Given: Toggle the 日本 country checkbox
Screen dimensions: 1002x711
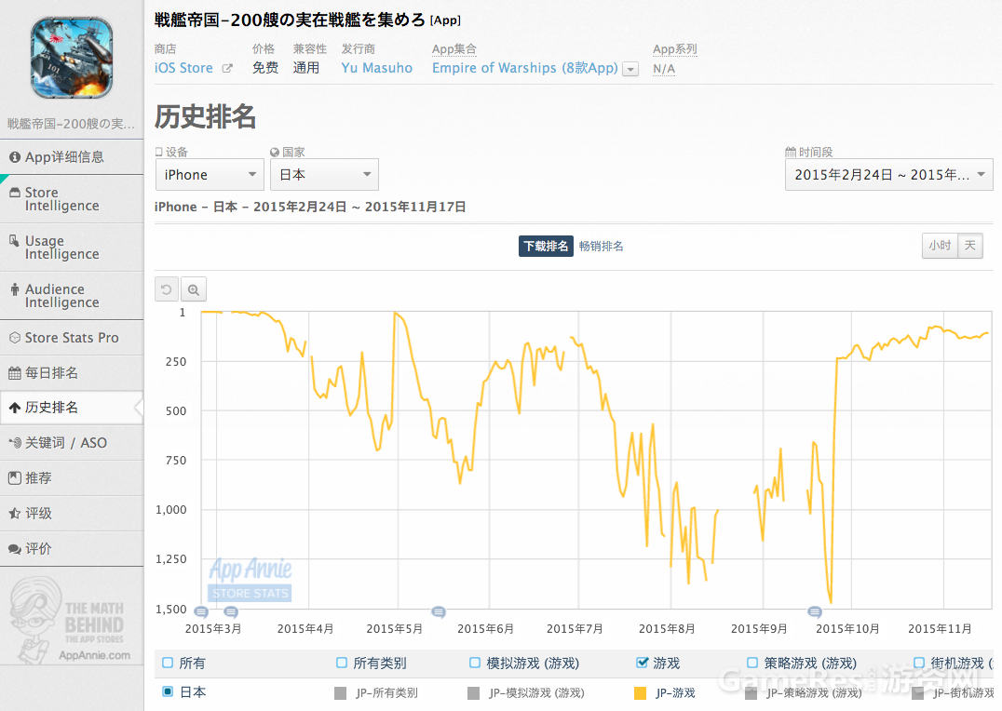Looking at the screenshot, I should (168, 691).
